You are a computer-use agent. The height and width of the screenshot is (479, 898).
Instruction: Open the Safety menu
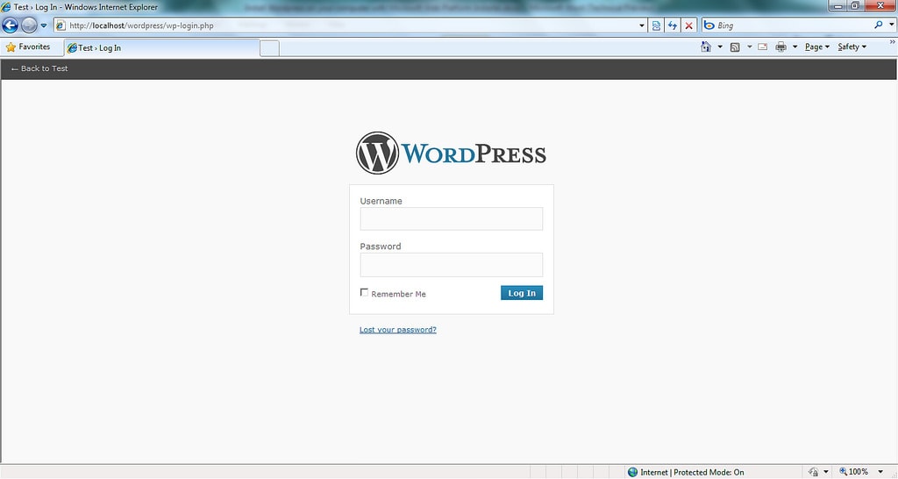click(852, 47)
